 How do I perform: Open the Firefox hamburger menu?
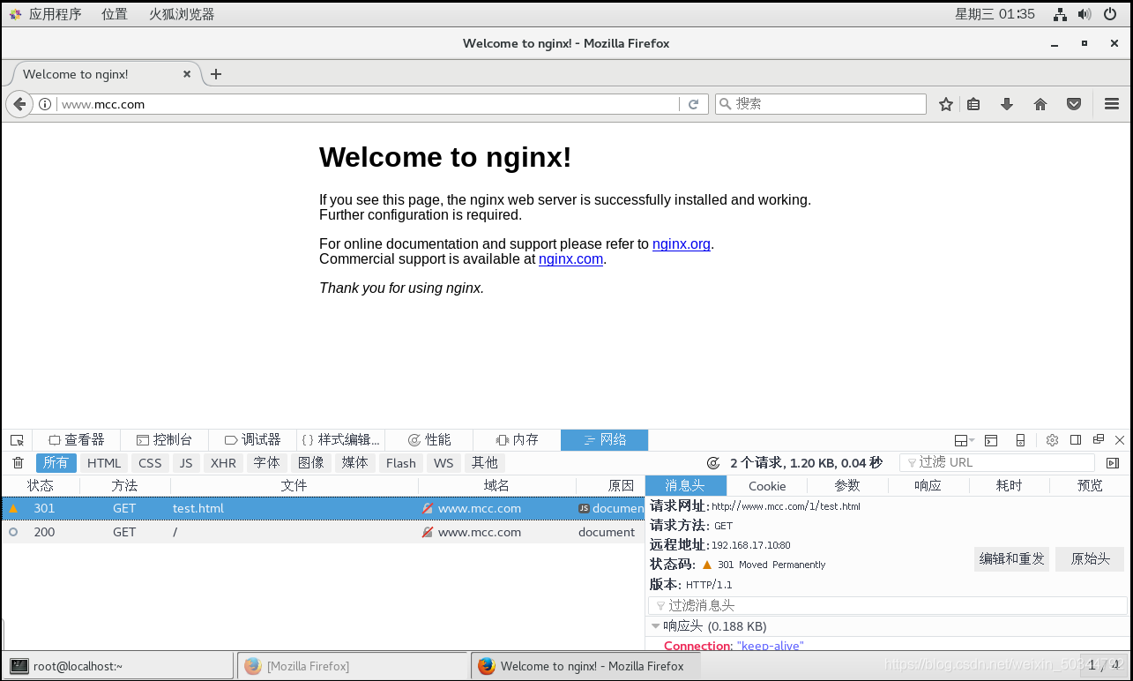click(x=1111, y=104)
